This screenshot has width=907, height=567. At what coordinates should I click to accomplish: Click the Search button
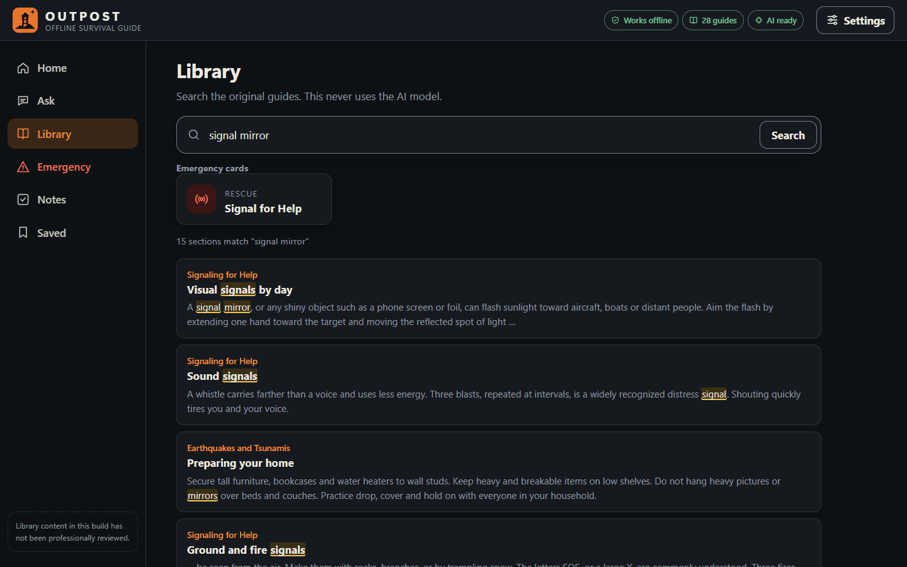(x=788, y=135)
